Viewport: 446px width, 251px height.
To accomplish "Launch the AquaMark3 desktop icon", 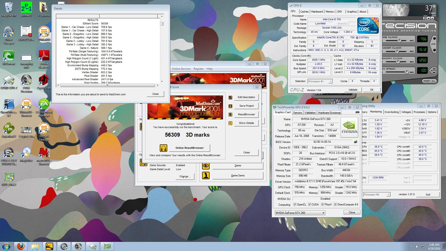I will (x=9, y=130).
